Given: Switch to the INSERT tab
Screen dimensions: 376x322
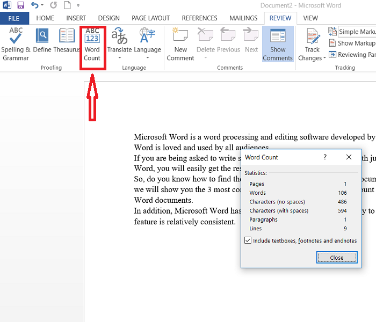Looking at the screenshot, I should (x=76, y=18).
